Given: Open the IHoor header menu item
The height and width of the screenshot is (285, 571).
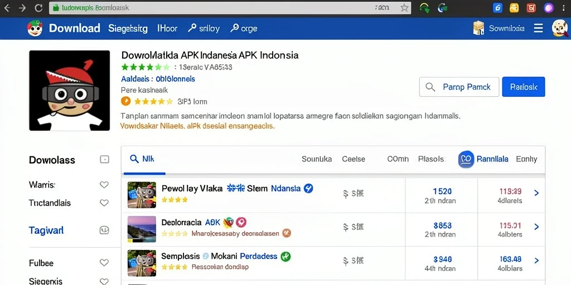Looking at the screenshot, I should coord(167,28).
